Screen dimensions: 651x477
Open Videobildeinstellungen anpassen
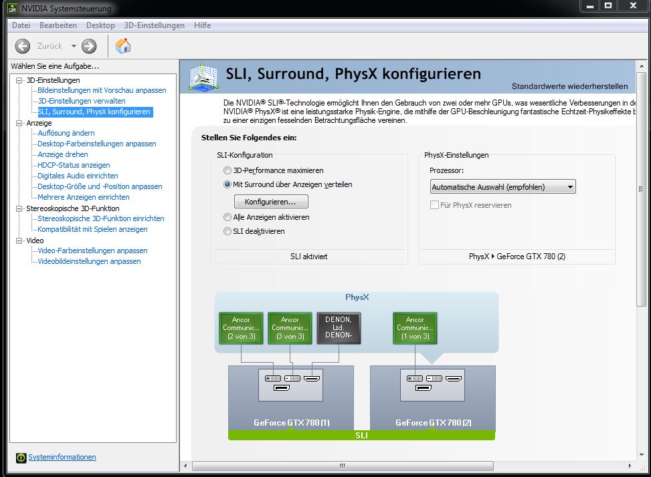[89, 262]
